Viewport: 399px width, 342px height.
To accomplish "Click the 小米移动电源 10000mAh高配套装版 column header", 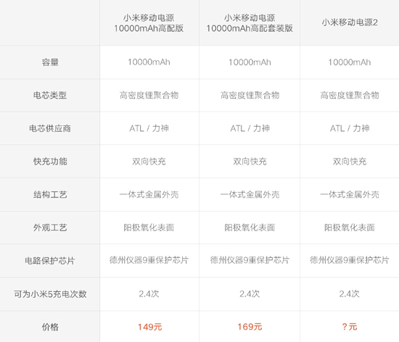I will 250,23.
